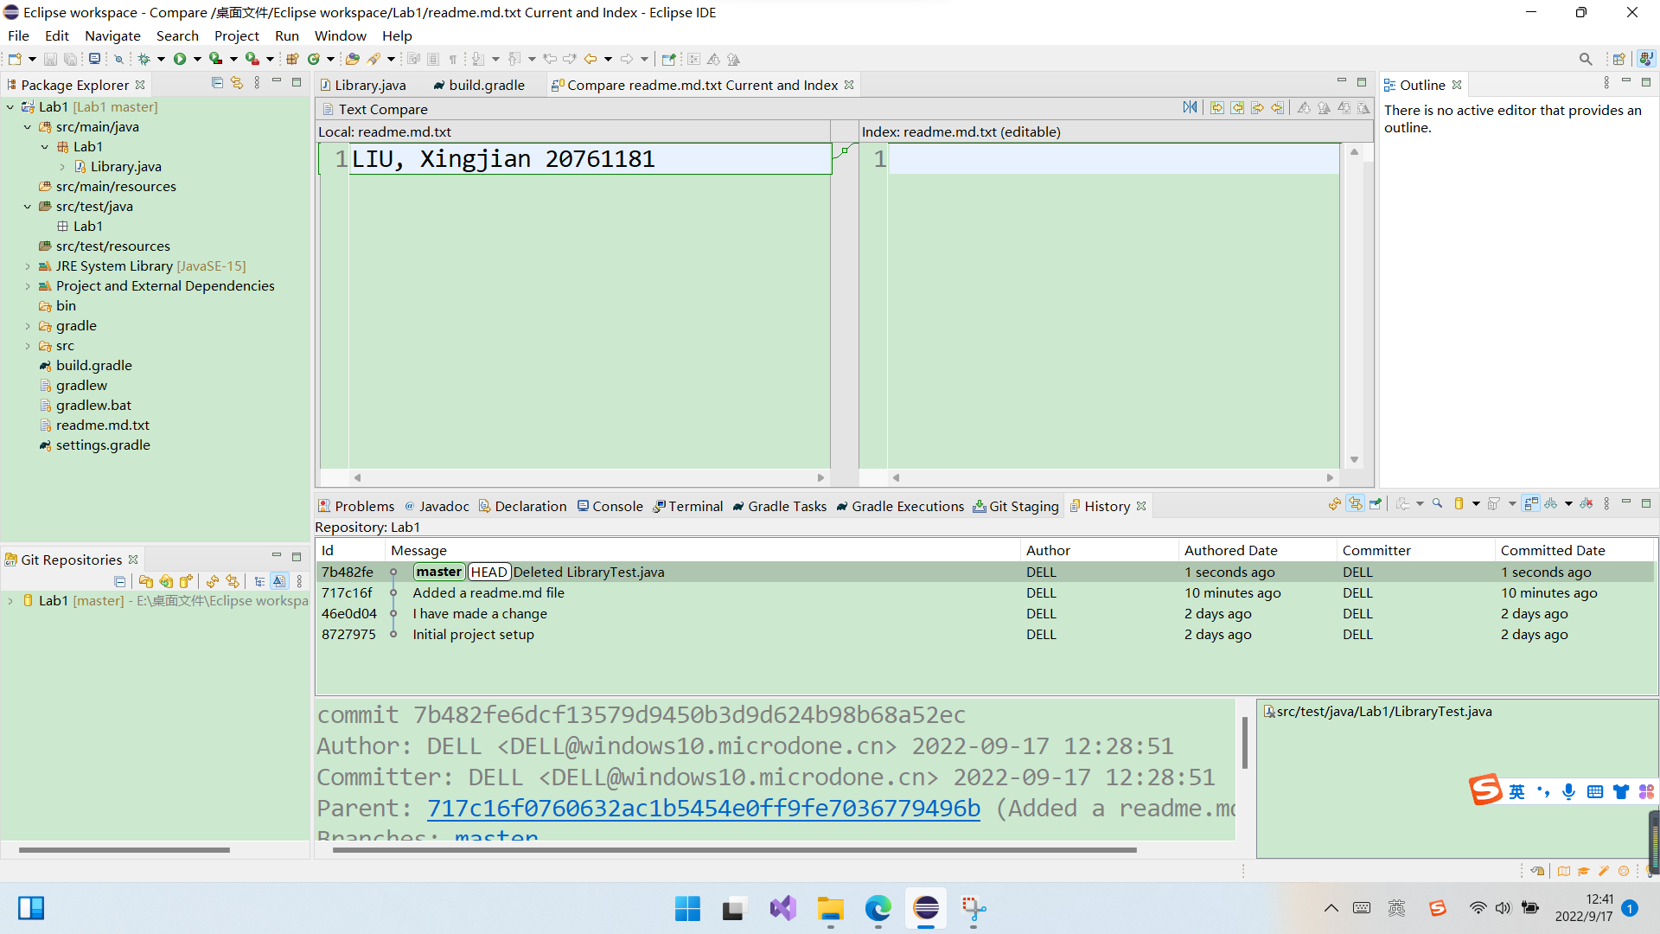Go to next difference in Text Compare
1660x934 pixels.
pyautogui.click(x=1303, y=107)
